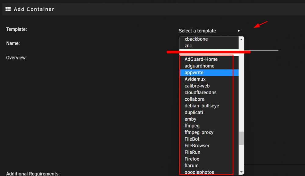Viewport: 305px width, 176px height.
Task: Select duplicati template
Action: point(209,113)
